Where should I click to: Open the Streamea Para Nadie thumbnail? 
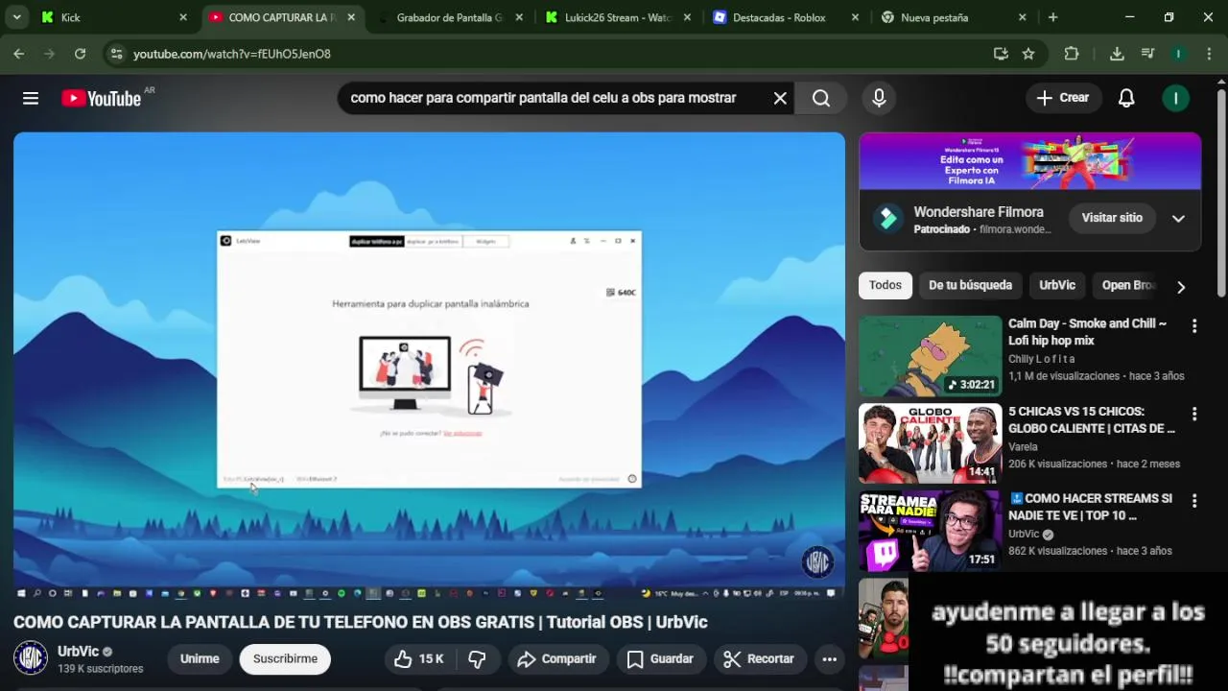pyautogui.click(x=930, y=531)
